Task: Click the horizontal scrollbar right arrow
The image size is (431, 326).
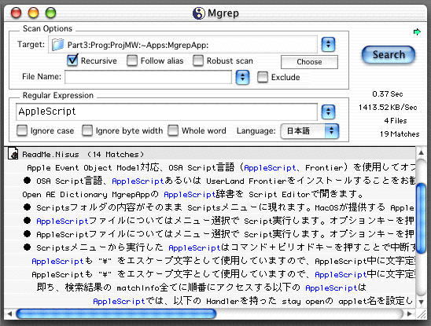Action: pos(410,313)
